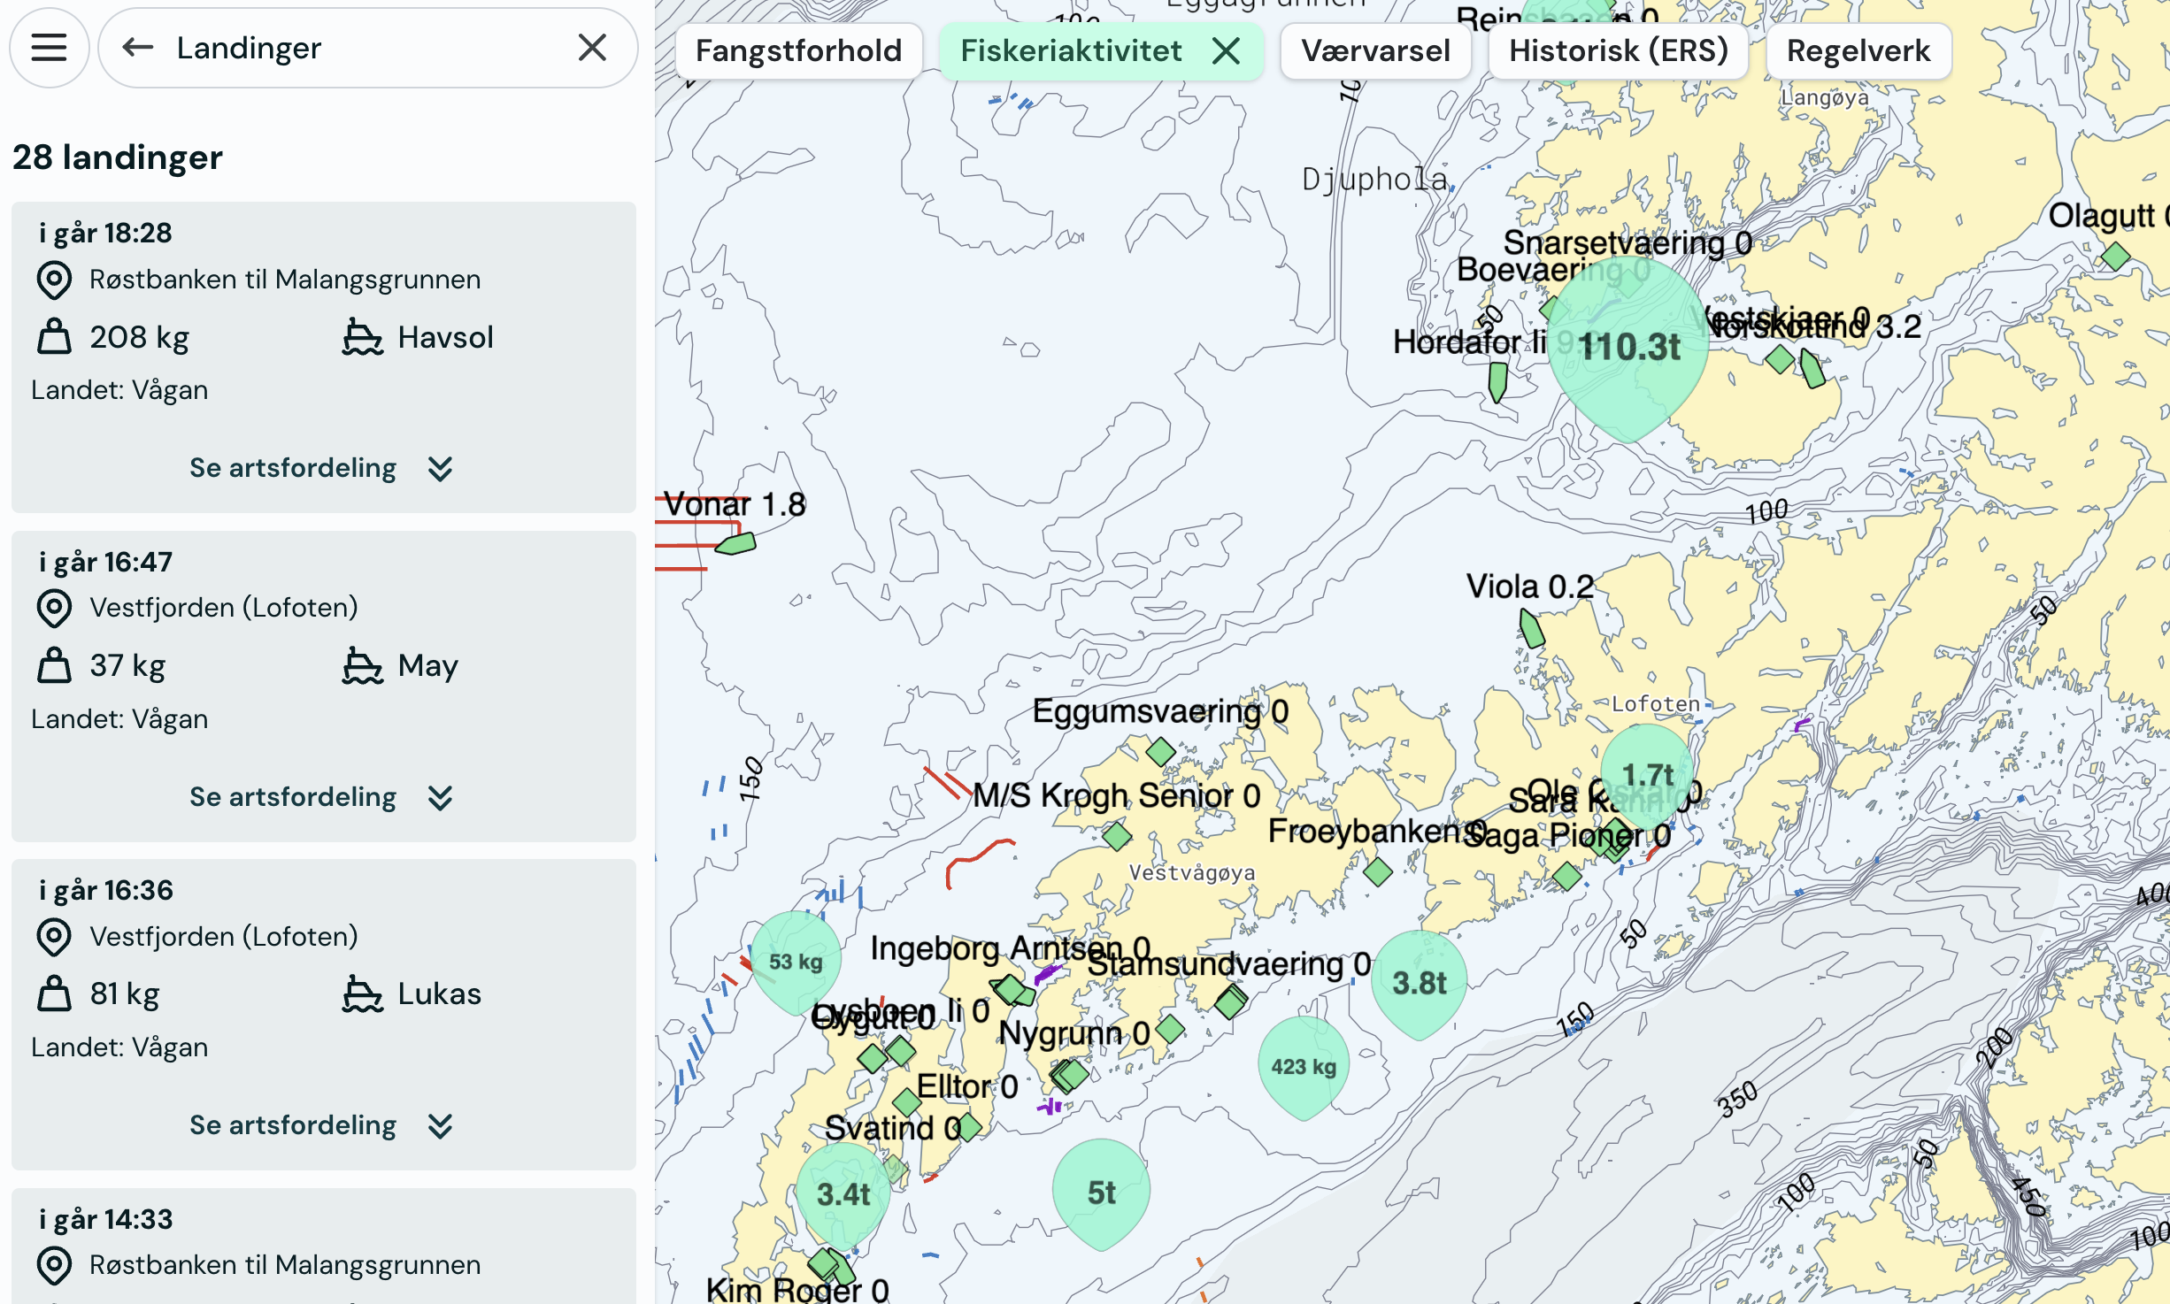Click the Stamsundvaering vessel diamond
Screen dimensions: 2170x1304
[x=1230, y=1002]
